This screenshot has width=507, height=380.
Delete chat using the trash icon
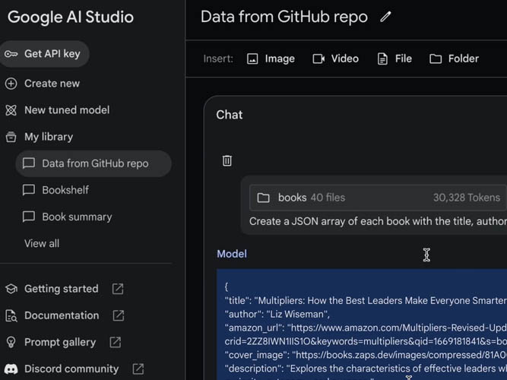(x=227, y=160)
